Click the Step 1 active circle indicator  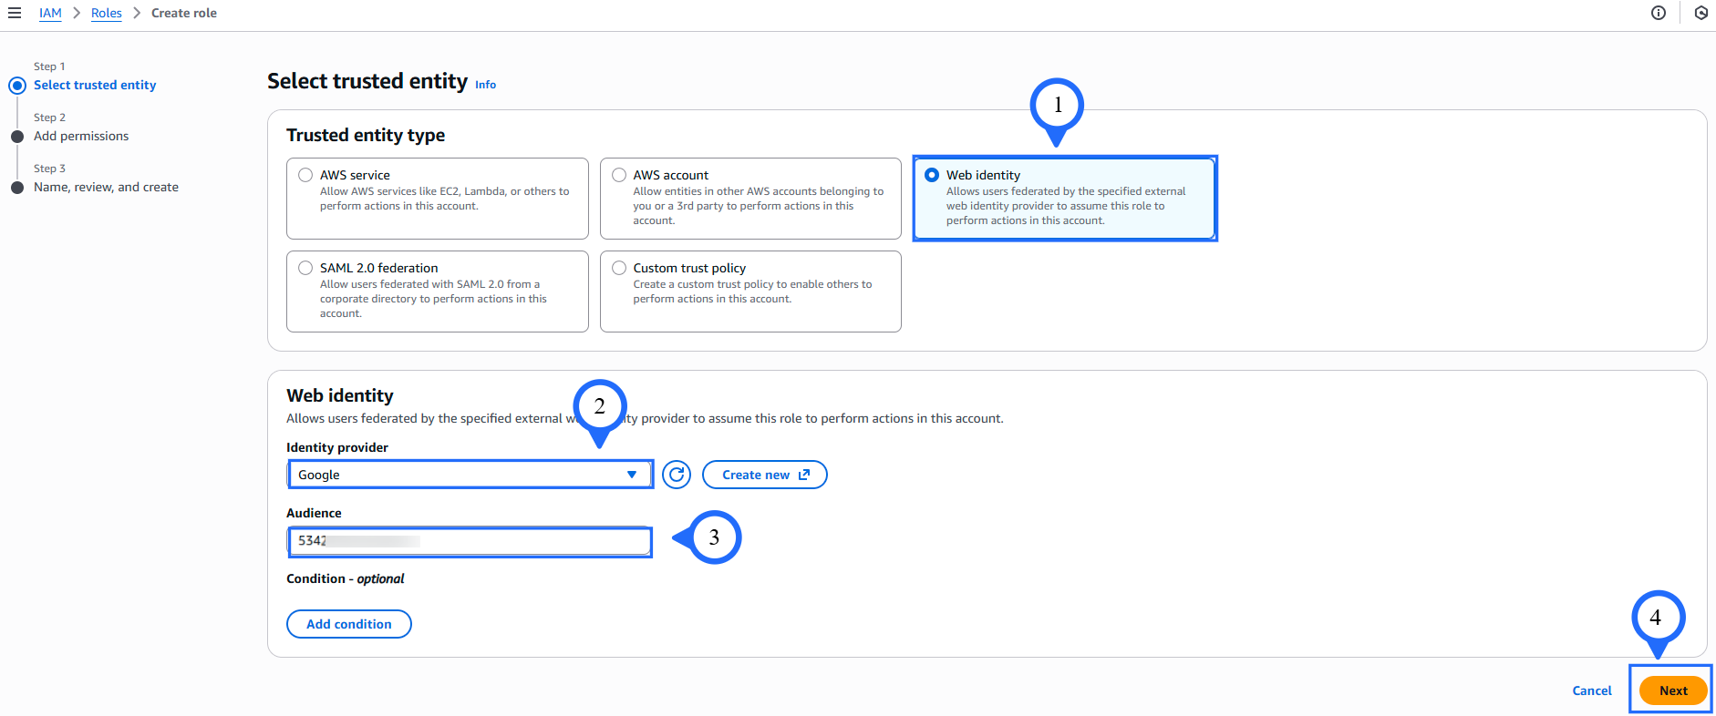pos(17,86)
